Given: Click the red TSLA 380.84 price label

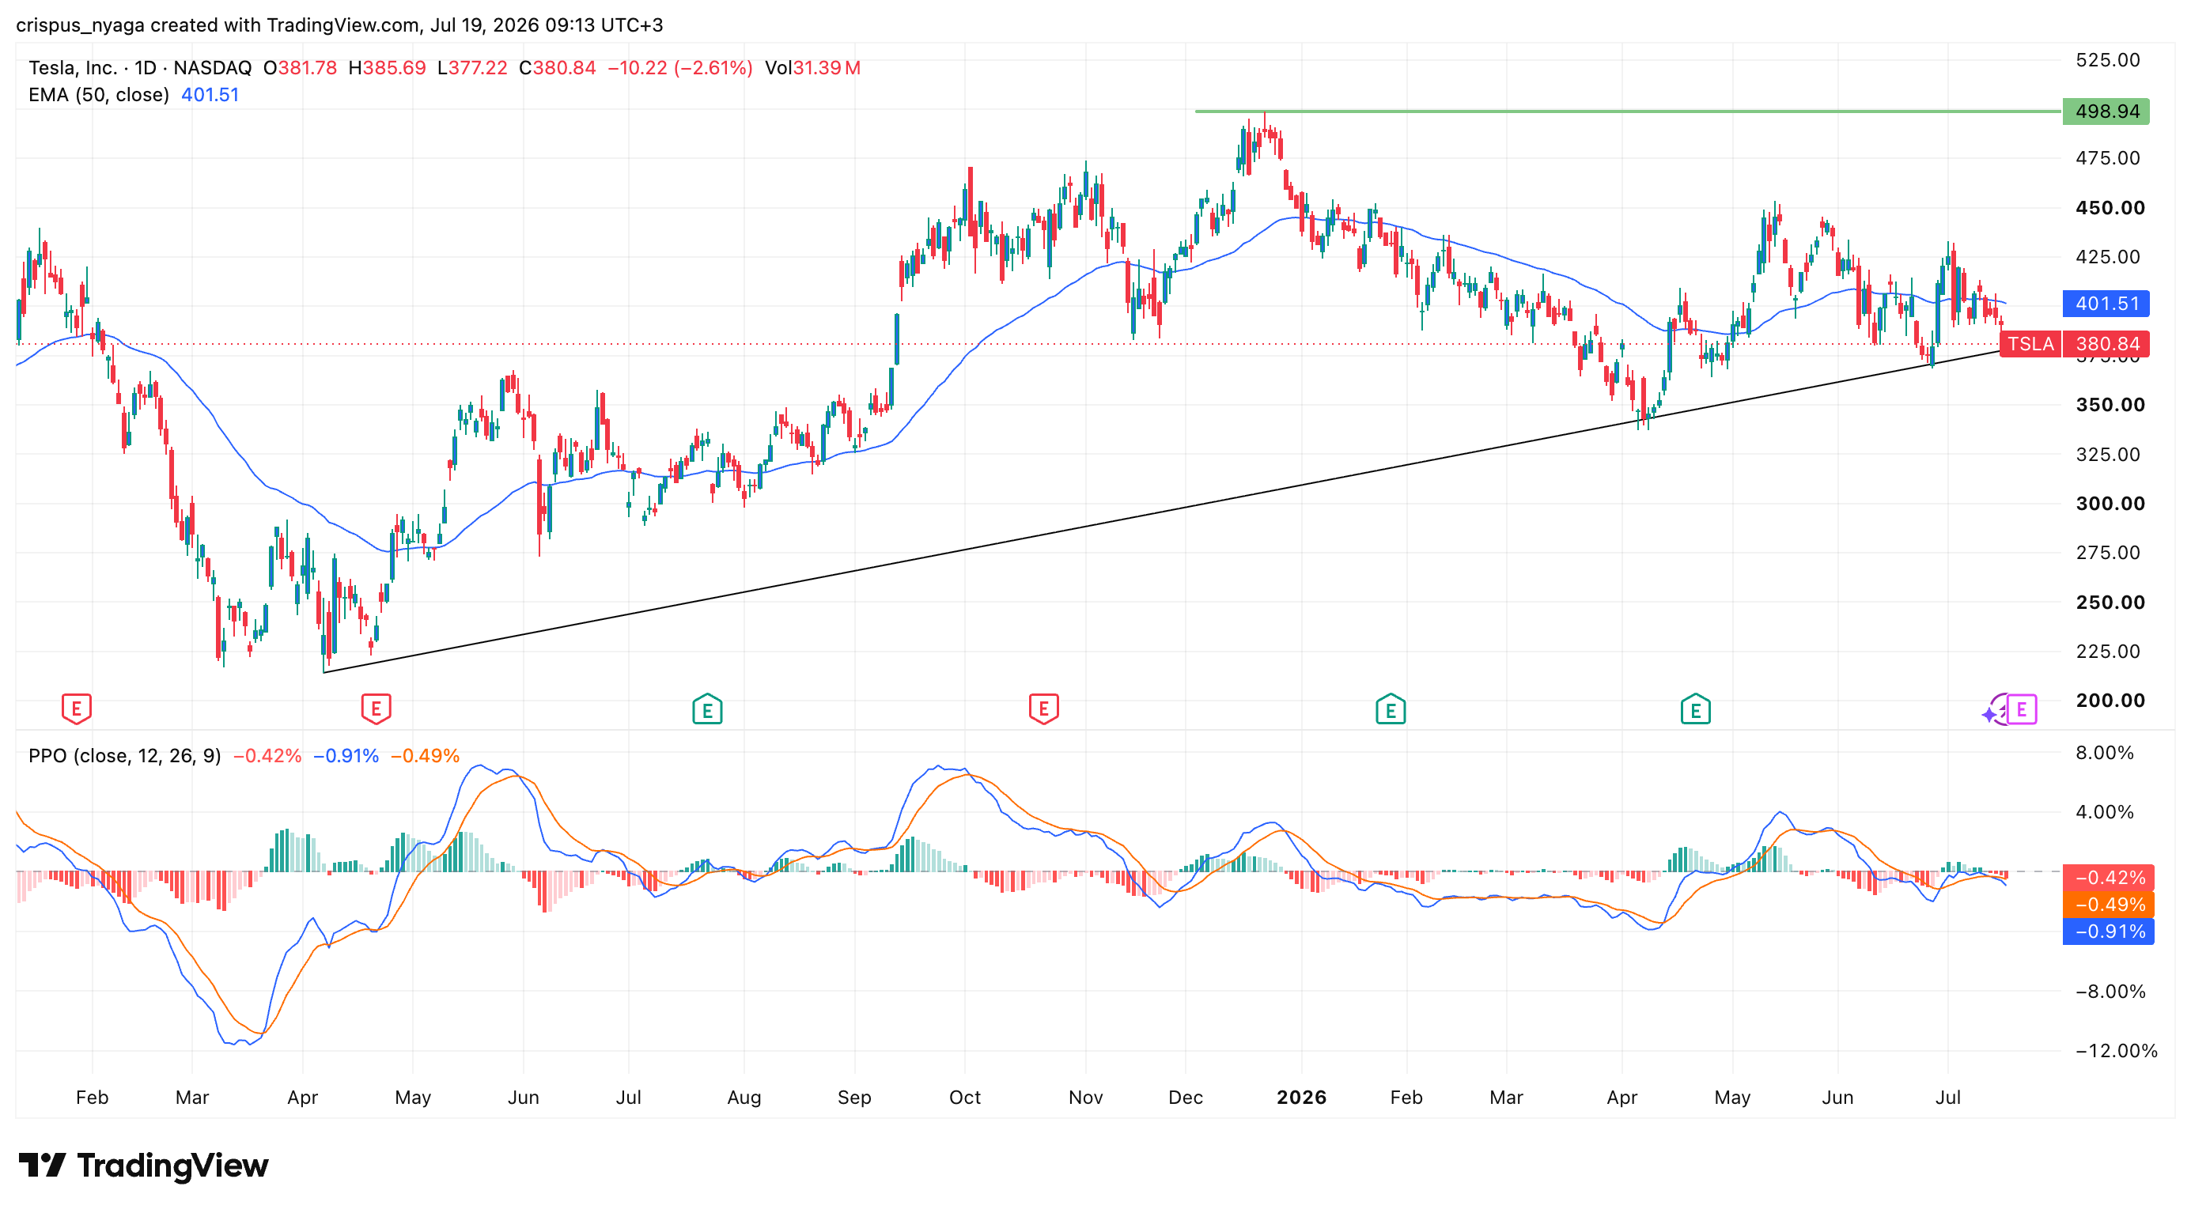Looking at the screenshot, I should point(2075,343).
